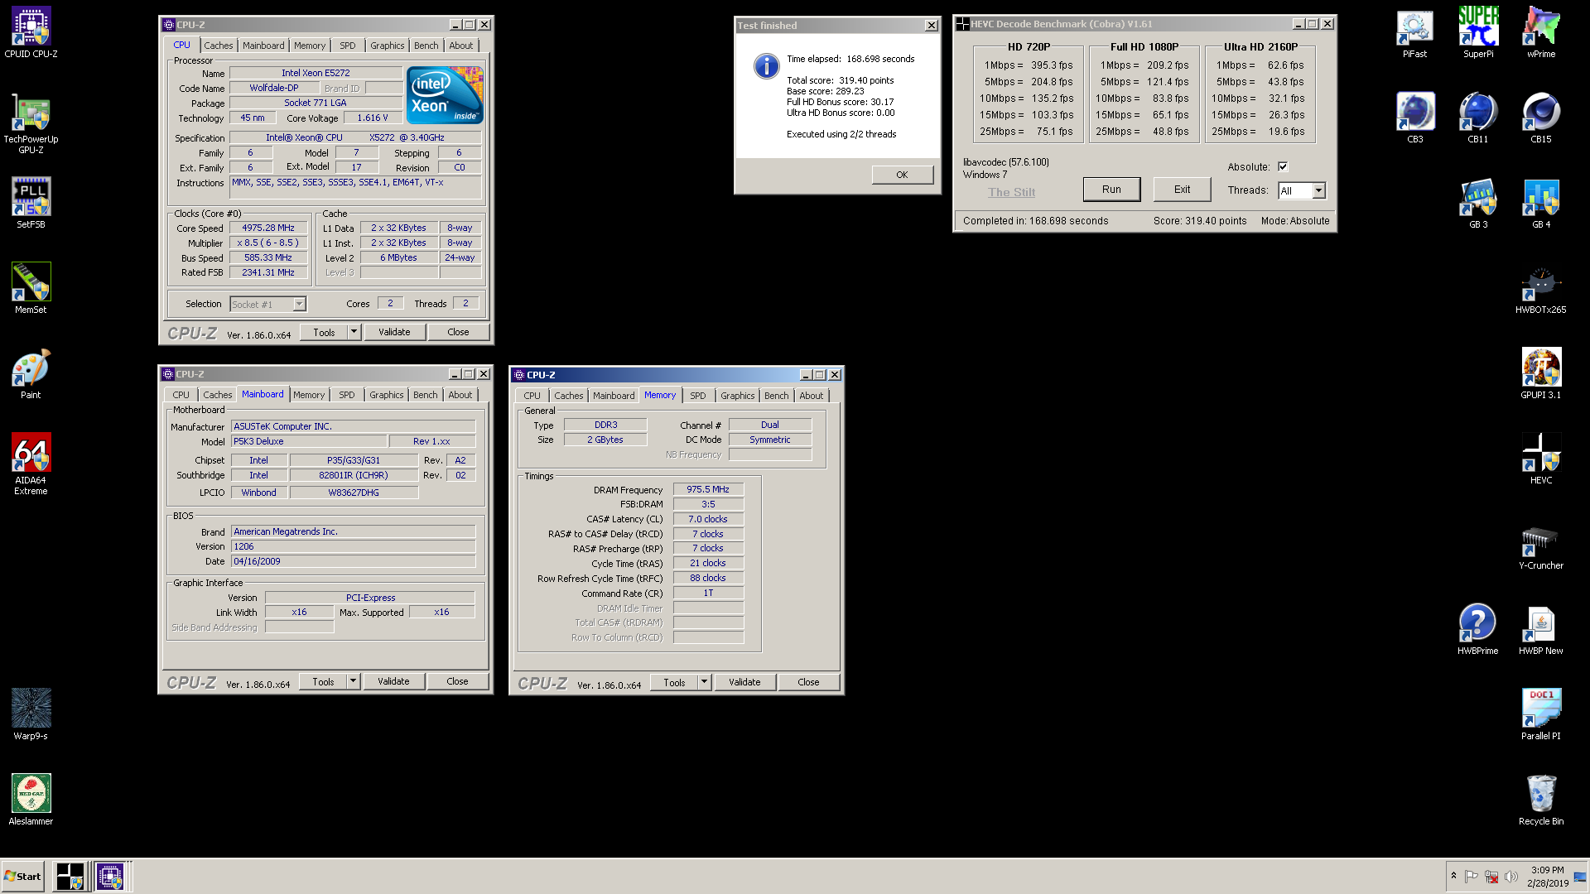Viewport: 1590px width, 894px height.
Task: Launch Parallel PI desktop shortcut
Action: [1541, 715]
